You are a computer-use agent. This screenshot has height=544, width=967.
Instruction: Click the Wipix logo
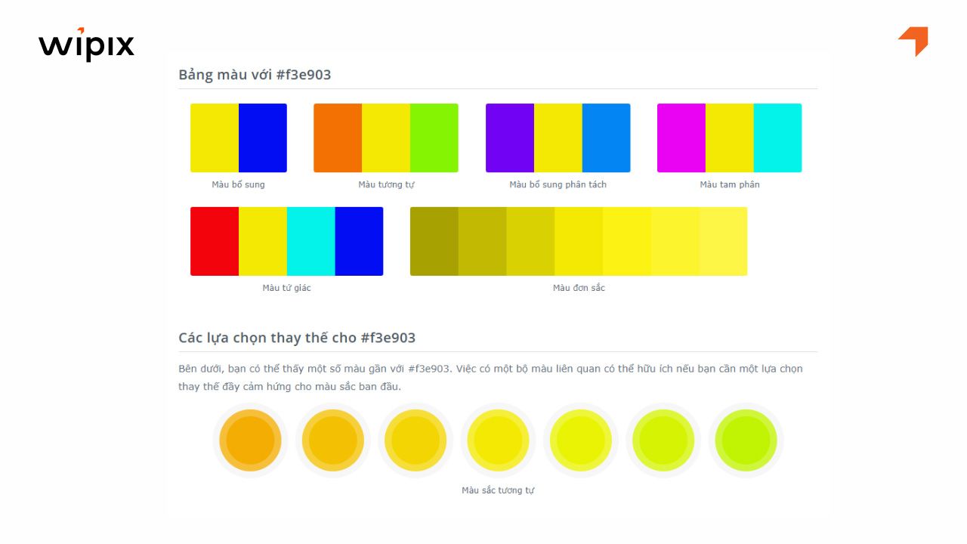86,45
